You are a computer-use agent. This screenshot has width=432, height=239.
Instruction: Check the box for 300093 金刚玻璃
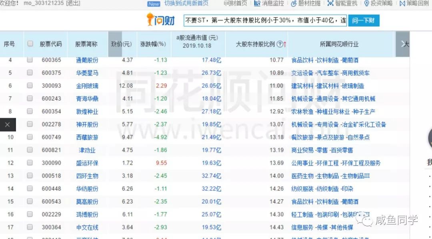[x=30, y=85]
